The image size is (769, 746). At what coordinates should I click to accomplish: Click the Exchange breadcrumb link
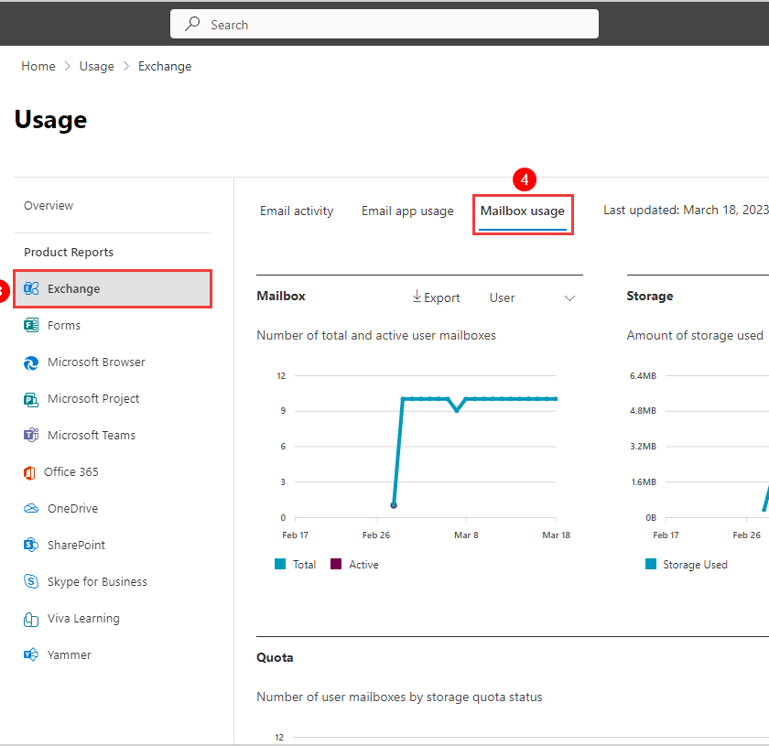(165, 66)
